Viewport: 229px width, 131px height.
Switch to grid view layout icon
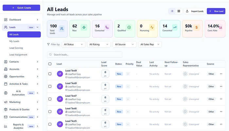tap(179, 11)
